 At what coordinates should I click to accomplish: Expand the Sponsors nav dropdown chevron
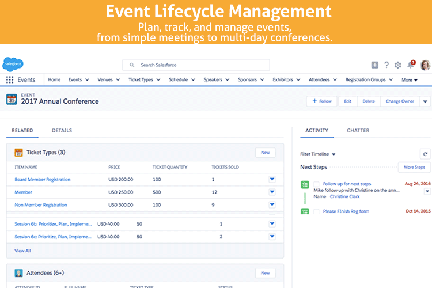[x=262, y=80]
